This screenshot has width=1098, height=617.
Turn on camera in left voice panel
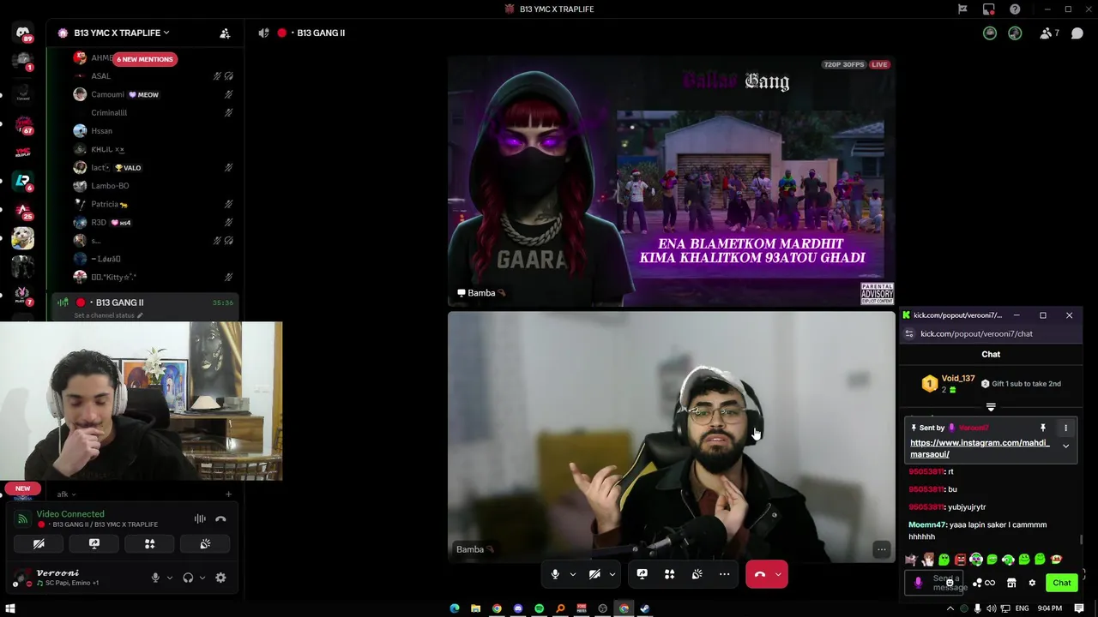click(x=39, y=543)
